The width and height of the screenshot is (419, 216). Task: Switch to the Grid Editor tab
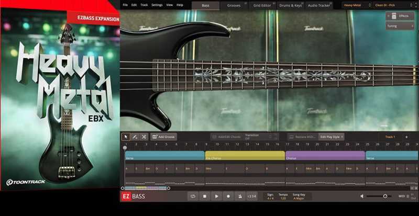(x=262, y=5)
